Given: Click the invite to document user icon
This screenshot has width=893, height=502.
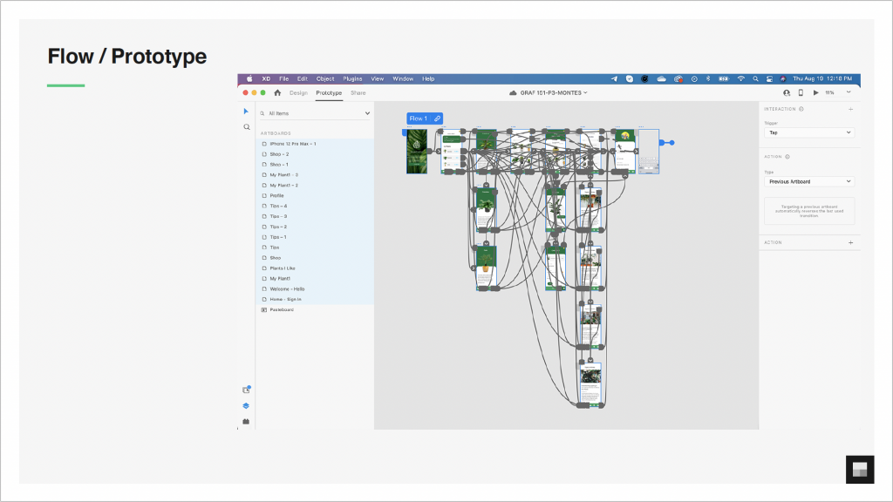Looking at the screenshot, I should pos(786,92).
